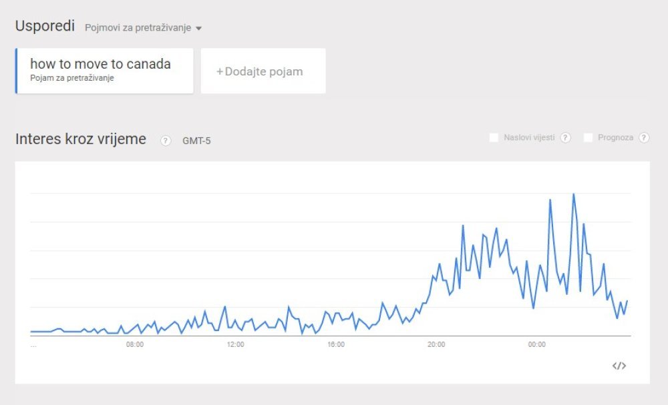
Task: Click the Pojam za pretraživanje subtitle
Action: coord(72,78)
